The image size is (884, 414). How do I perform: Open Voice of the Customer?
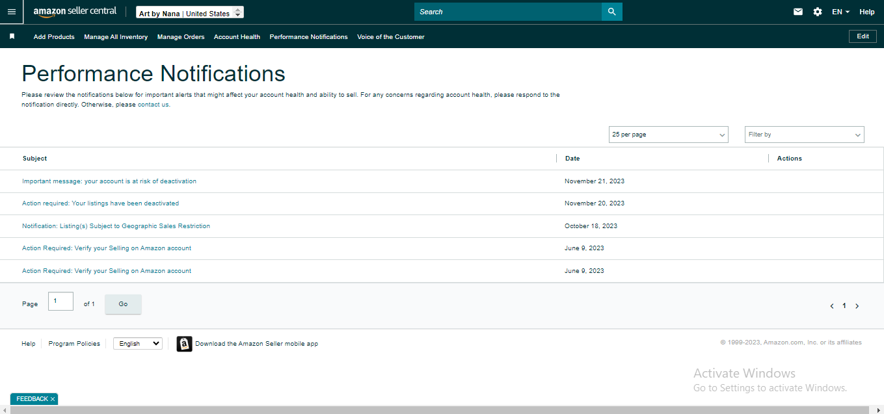pyautogui.click(x=390, y=37)
